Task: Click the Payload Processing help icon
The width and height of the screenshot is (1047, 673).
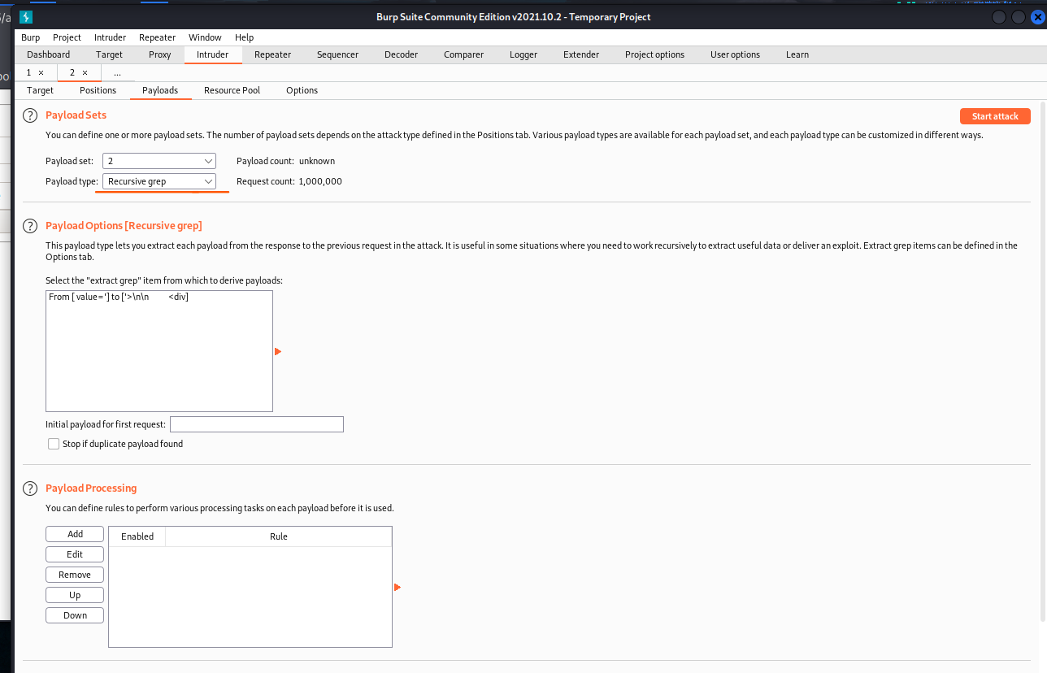Action: click(30, 488)
